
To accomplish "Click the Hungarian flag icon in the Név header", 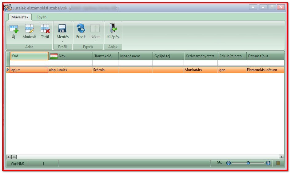I will [54, 56].
